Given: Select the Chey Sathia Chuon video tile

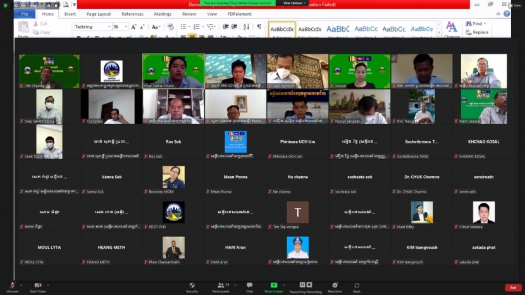Looking at the screenshot, I should coord(173,71).
